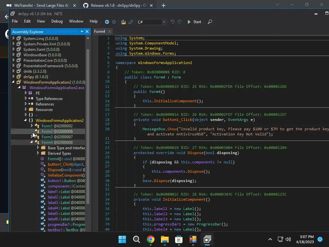Click the Navigate Forward arrow icon
Image resolution: width=329 pixels, height=247 pixels.
114,22
